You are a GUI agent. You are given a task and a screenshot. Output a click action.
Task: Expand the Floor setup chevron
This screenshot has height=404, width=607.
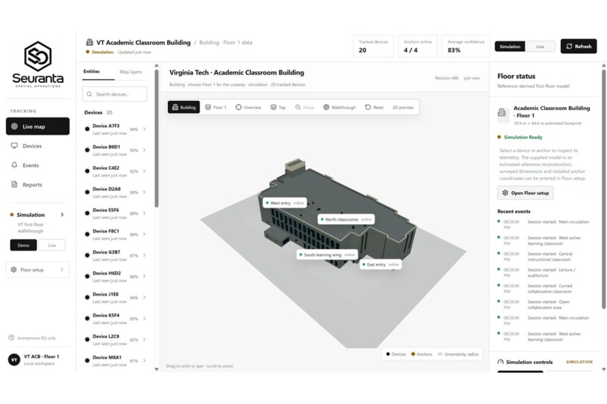click(62, 269)
